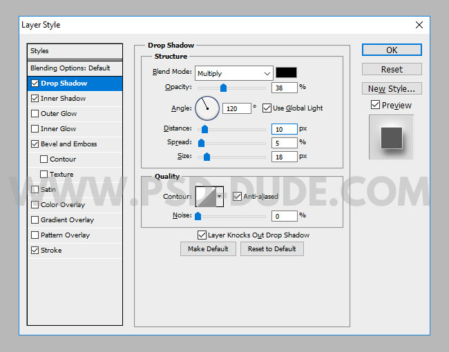Viewport: 449px width, 352px height.
Task: Select the Outer Glow label
Action: (59, 114)
